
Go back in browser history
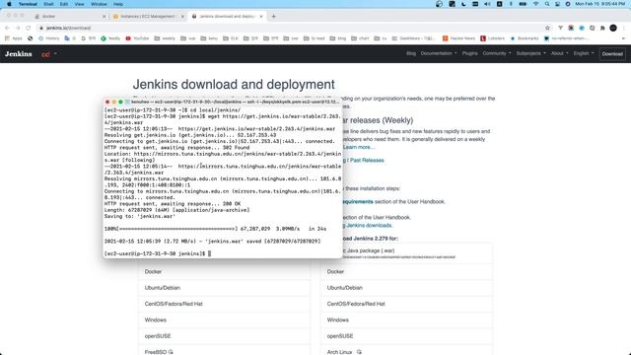pos(7,28)
